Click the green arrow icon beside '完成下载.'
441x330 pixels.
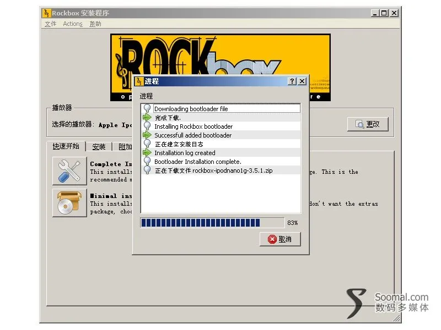(x=147, y=117)
